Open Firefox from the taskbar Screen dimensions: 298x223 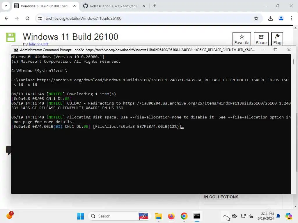point(171,216)
